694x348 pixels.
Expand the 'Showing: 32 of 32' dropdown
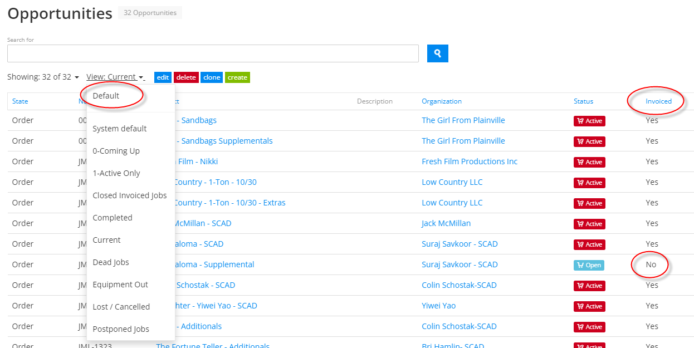43,77
